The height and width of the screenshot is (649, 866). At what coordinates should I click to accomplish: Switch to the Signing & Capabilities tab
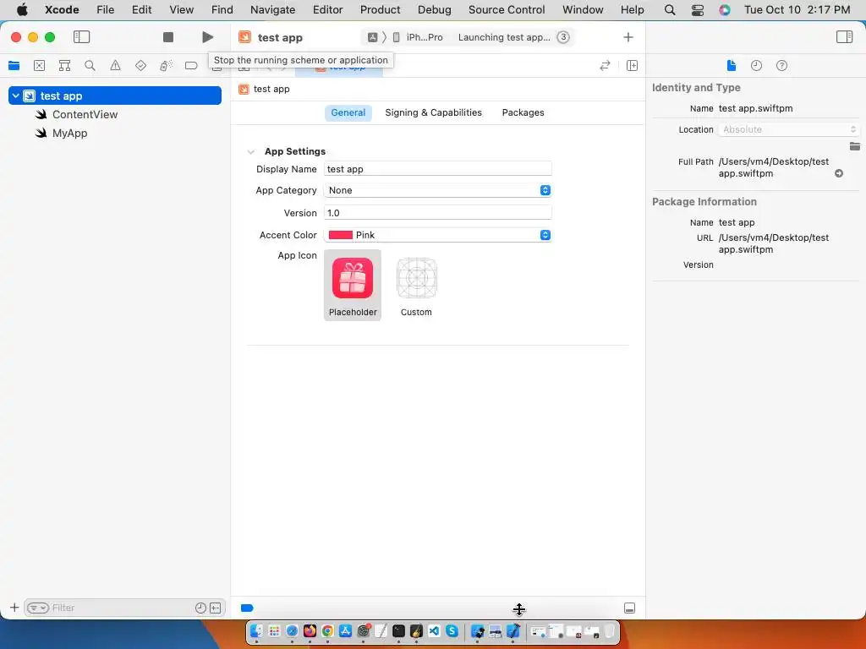(434, 112)
